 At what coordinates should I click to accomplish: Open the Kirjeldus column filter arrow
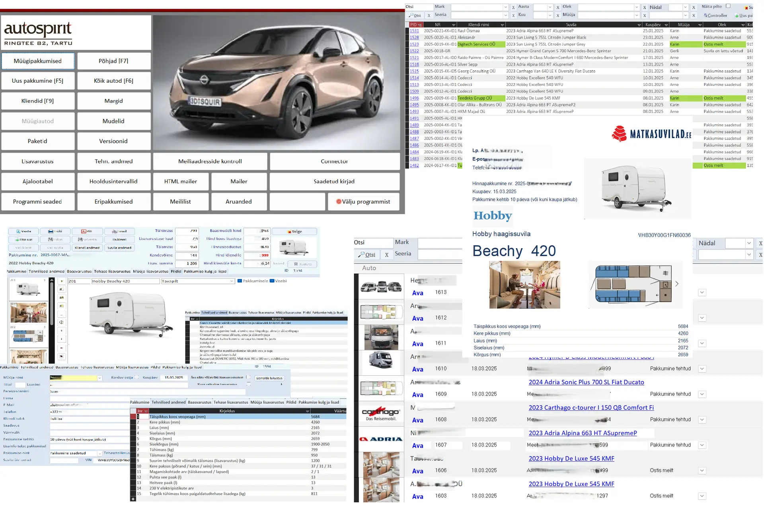pos(307,411)
